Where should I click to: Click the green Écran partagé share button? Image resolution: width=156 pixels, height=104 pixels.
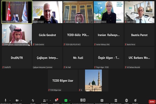pos(66,100)
